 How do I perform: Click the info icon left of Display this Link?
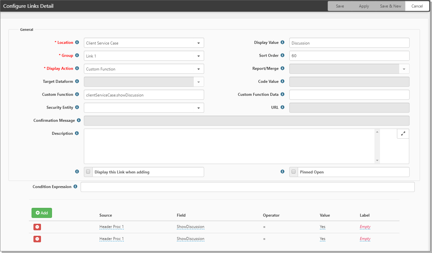point(77,171)
